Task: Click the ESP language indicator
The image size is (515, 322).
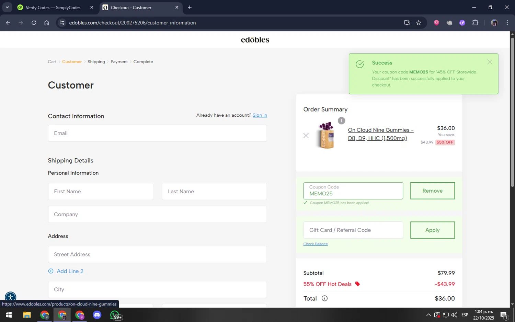Action: tap(465, 315)
